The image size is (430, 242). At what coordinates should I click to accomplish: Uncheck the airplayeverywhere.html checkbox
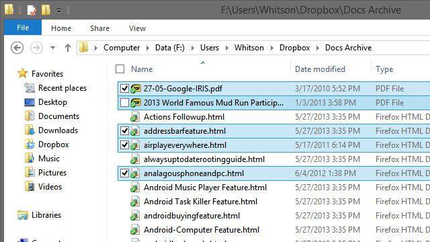[x=124, y=145]
